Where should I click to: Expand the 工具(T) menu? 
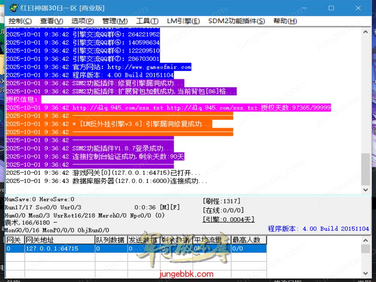point(147,21)
